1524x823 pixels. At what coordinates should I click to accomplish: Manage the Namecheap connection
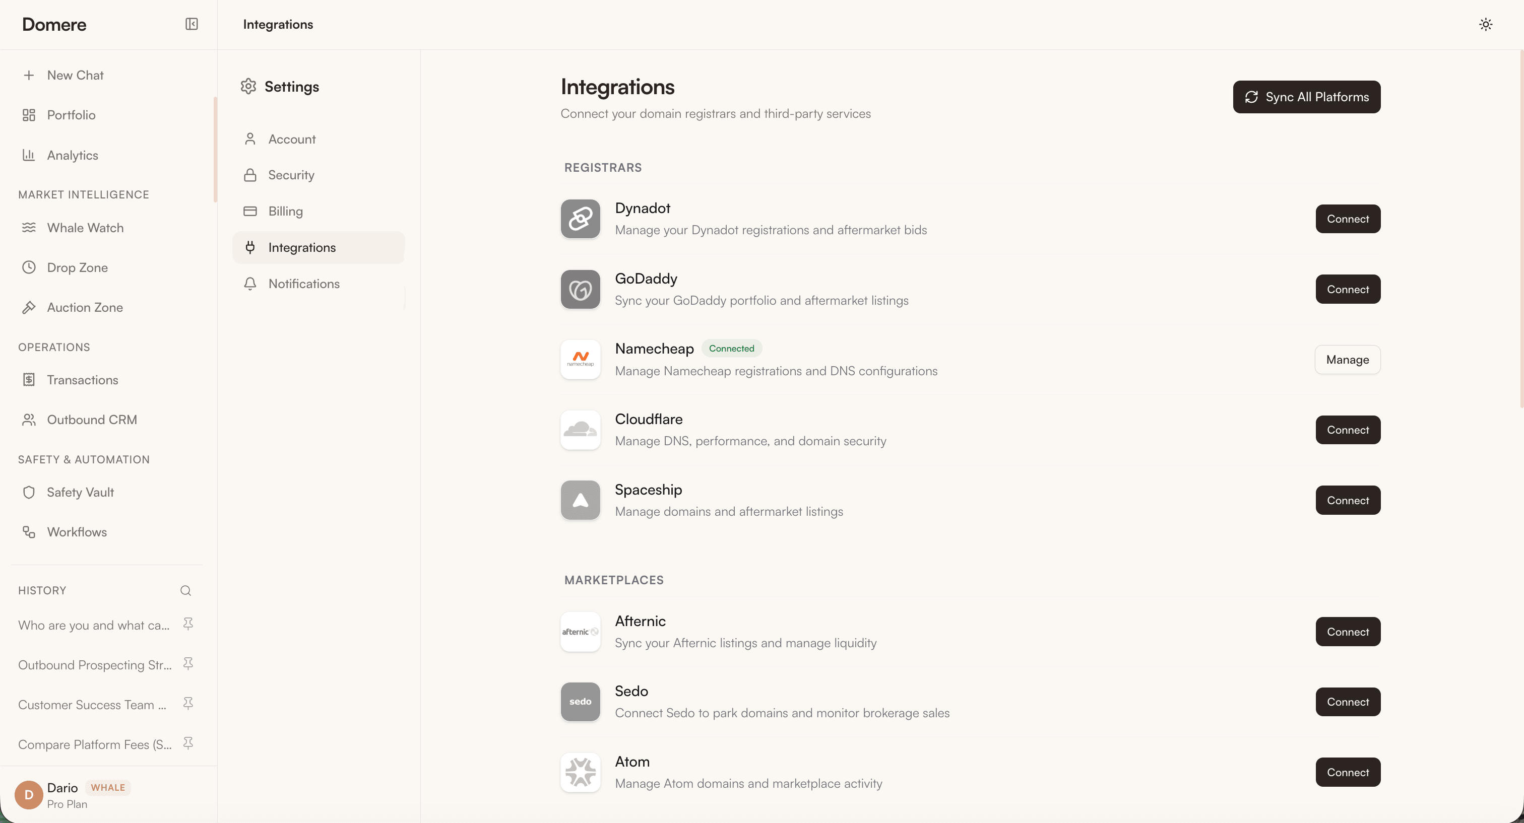click(x=1347, y=360)
